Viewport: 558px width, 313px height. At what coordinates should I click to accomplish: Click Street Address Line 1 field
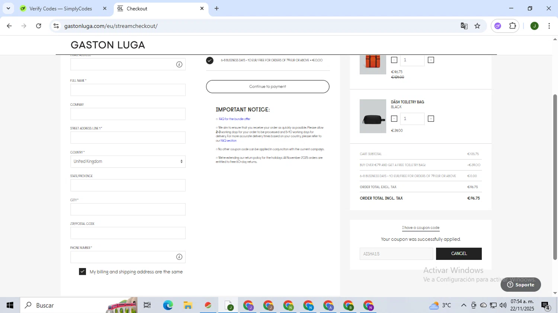coord(128,138)
